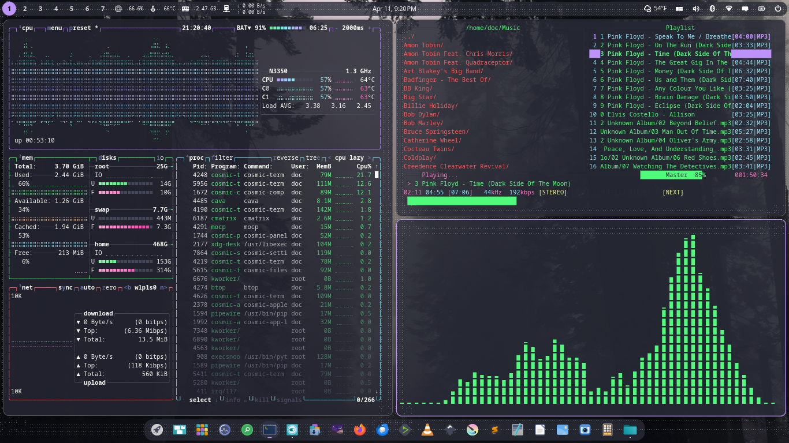Switch to workspace 3
This screenshot has width=789, height=443.
[x=40, y=9]
